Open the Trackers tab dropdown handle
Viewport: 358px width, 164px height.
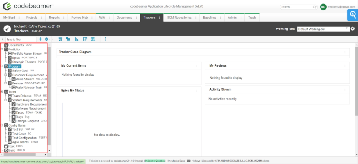tap(159, 18)
